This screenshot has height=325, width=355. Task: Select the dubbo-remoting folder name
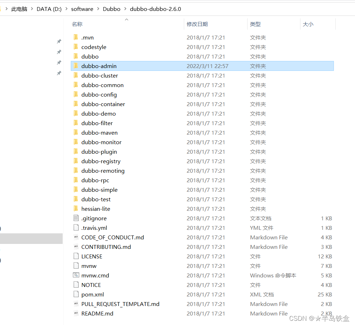click(x=103, y=171)
